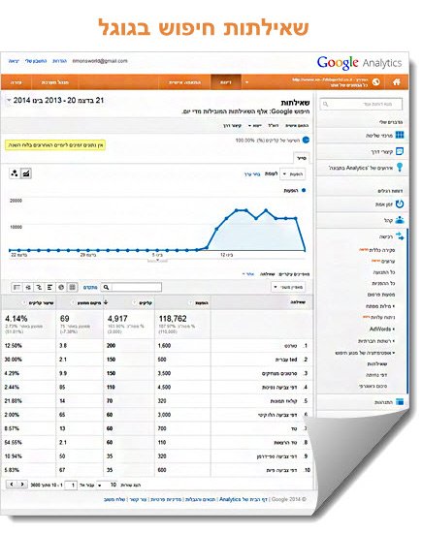Click the Analytics Home footer link
Viewport: 422px width, 533px height.
click(x=243, y=499)
